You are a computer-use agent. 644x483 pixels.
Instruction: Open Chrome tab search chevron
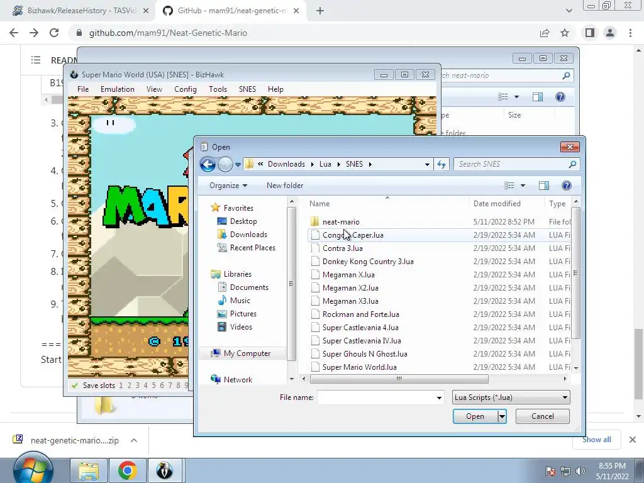tap(569, 11)
